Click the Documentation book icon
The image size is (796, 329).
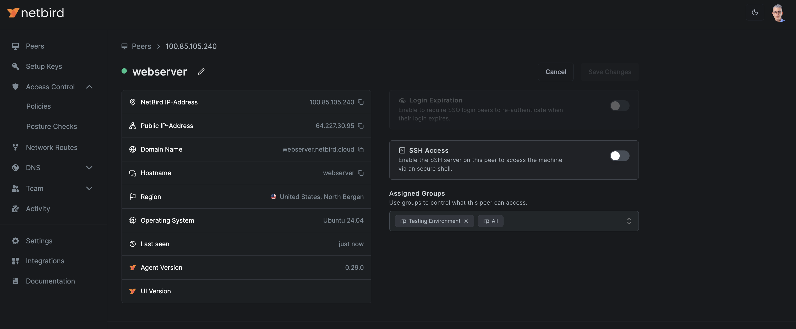click(x=15, y=281)
